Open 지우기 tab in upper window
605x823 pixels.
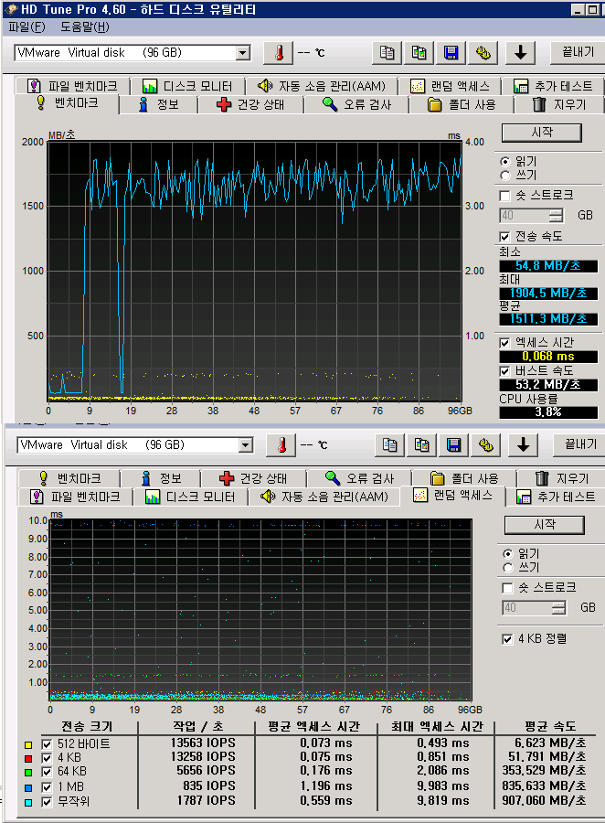point(559,104)
